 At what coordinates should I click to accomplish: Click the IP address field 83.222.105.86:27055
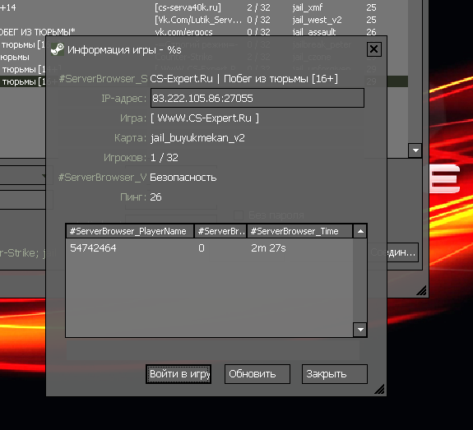(x=257, y=98)
